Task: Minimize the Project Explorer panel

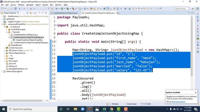Action: click(x=42, y=13)
